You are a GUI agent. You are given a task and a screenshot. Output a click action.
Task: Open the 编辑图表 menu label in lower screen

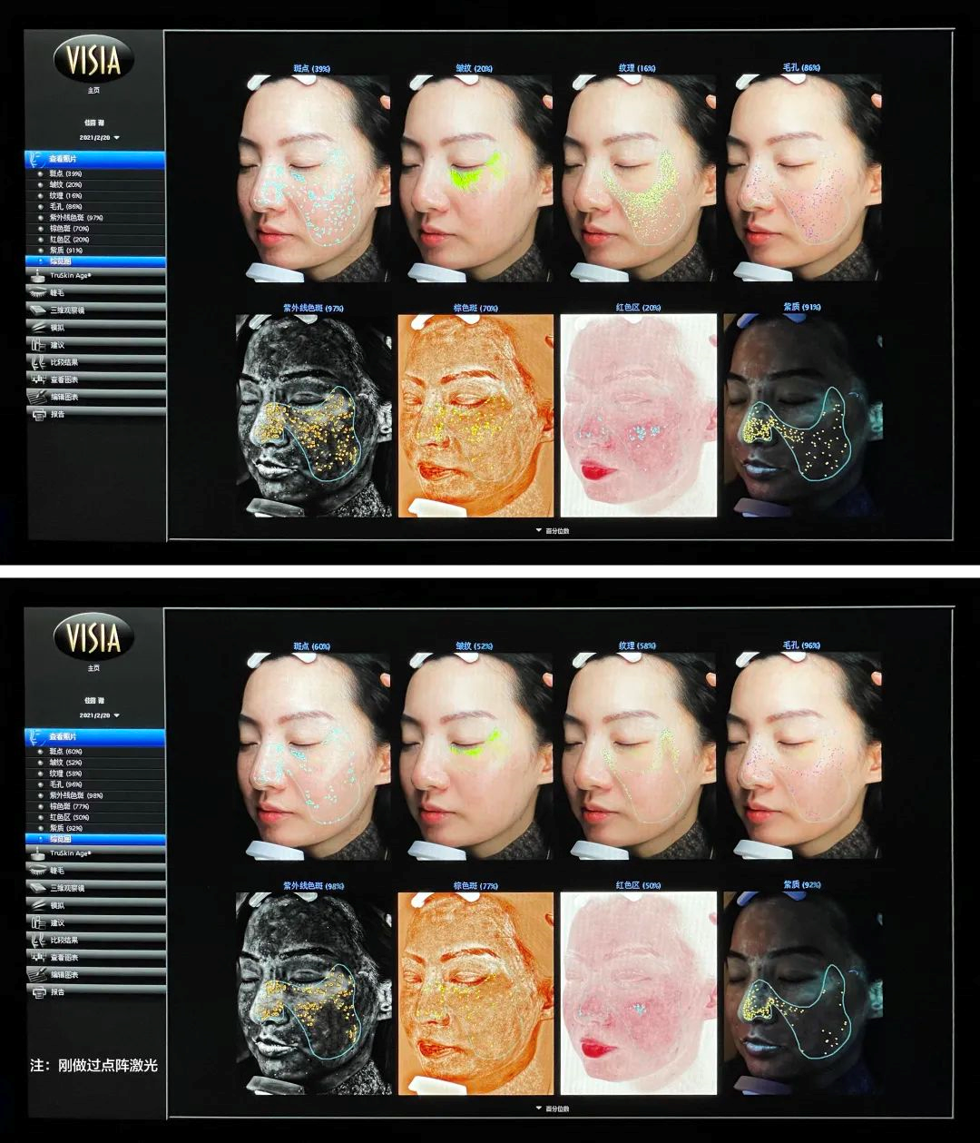64,974
